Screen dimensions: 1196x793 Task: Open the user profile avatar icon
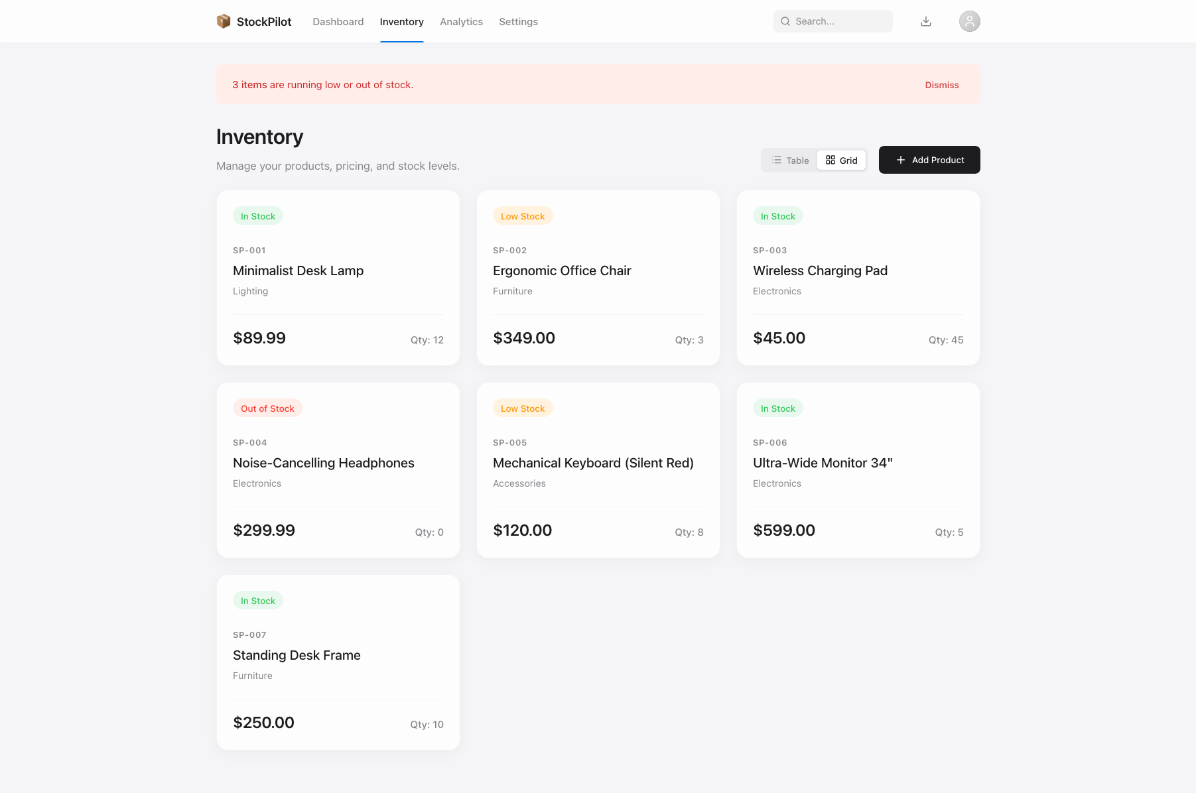(969, 21)
